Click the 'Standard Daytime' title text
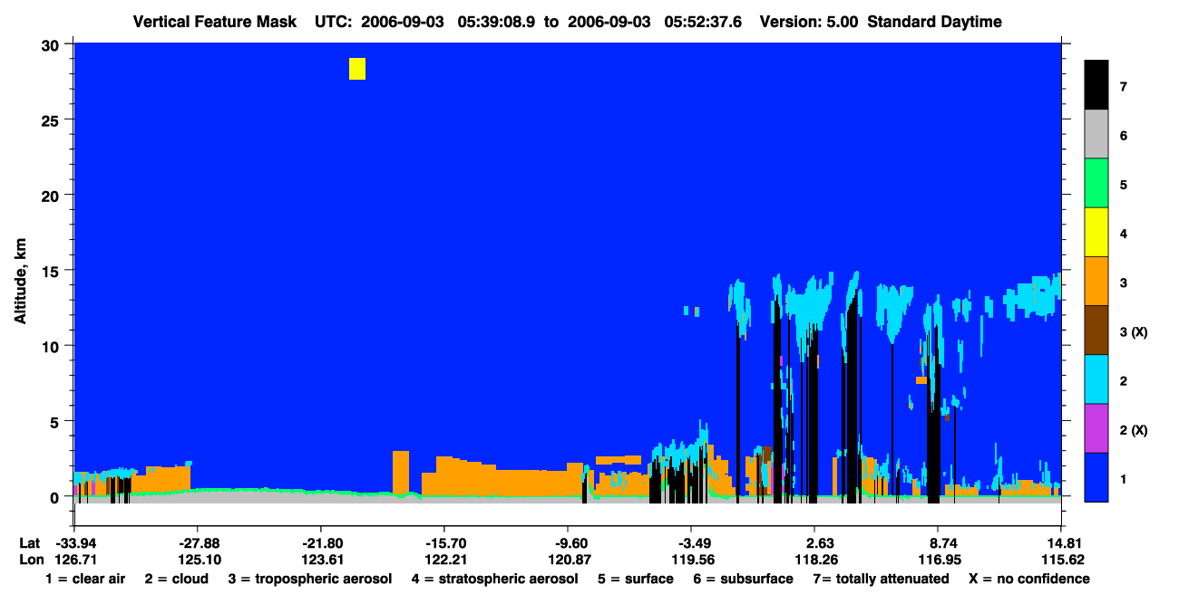1179x604 pixels. 934,22
